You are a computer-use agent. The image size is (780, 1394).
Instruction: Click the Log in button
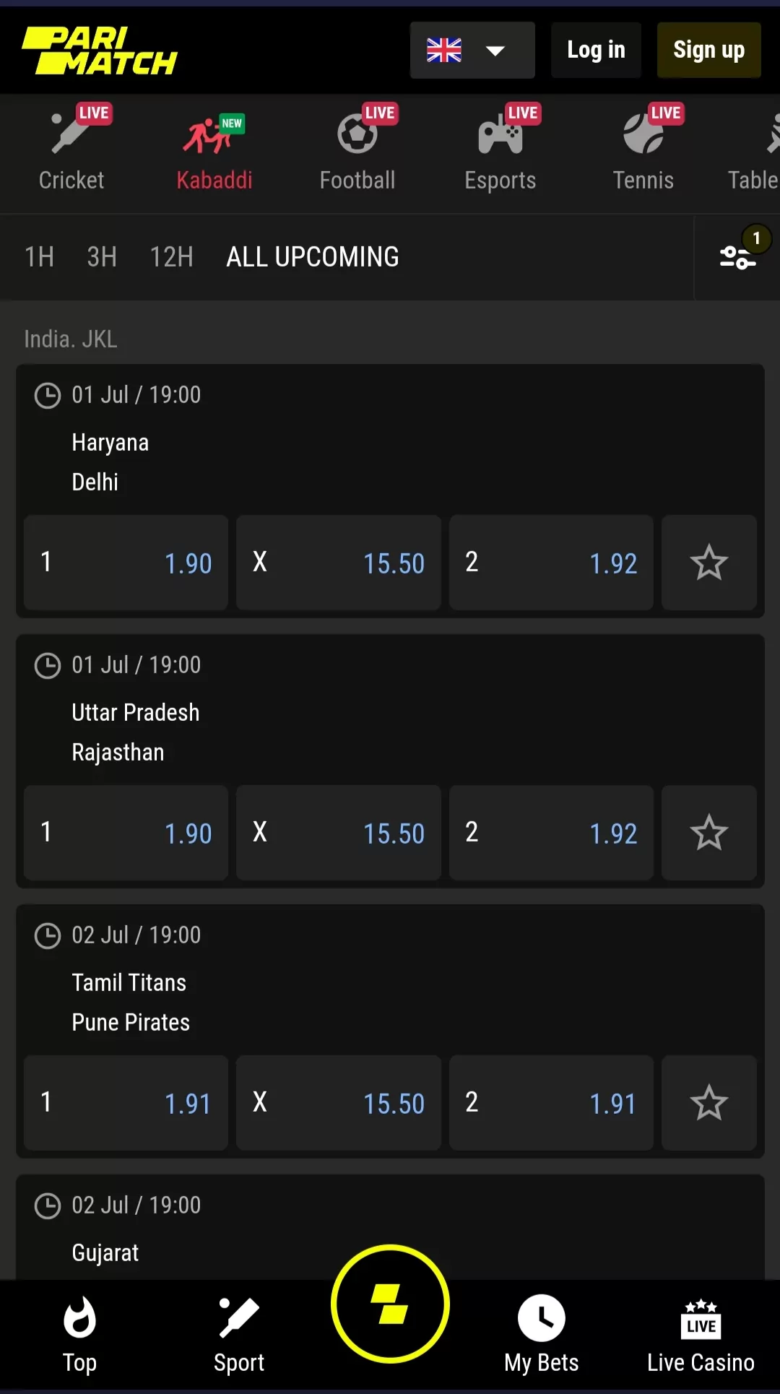pyautogui.click(x=596, y=50)
